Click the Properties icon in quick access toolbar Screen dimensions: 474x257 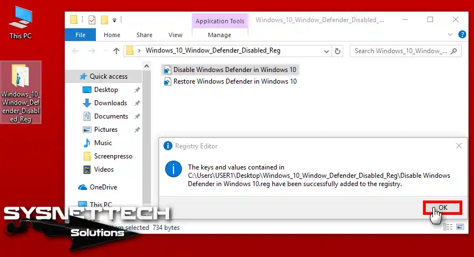point(92,20)
